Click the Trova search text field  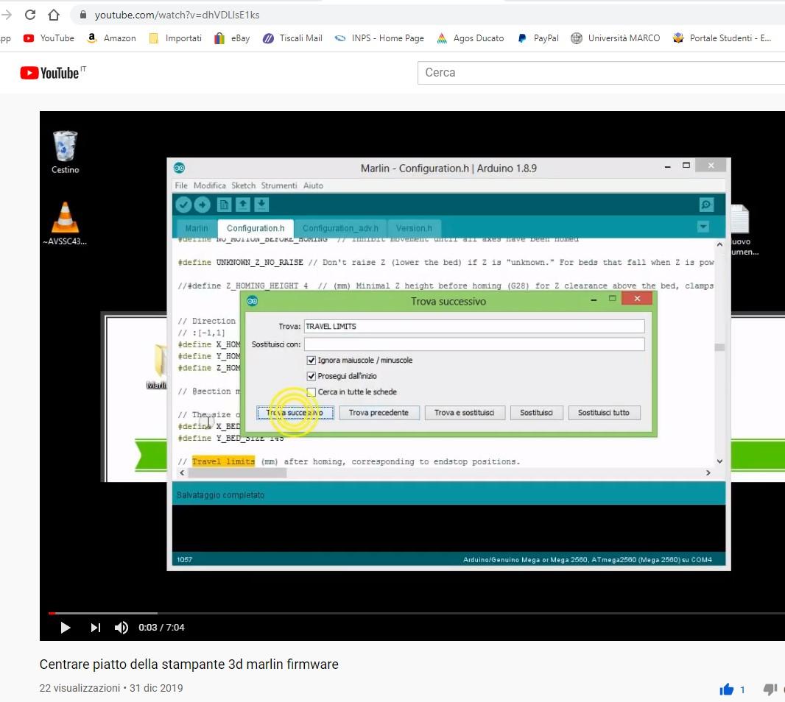click(x=474, y=326)
